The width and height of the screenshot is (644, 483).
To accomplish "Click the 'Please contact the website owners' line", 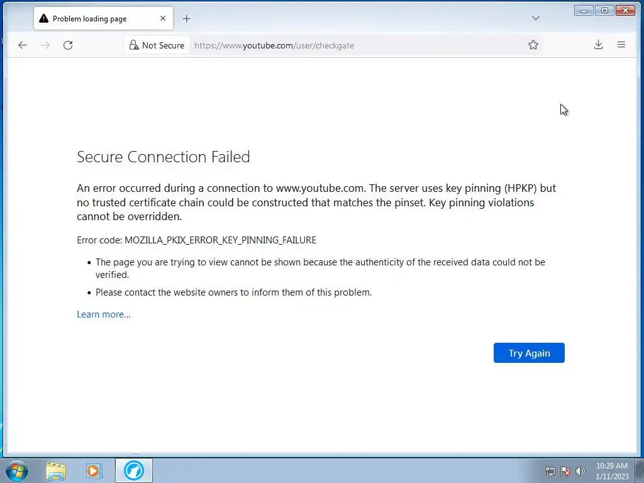I will coord(234,292).
